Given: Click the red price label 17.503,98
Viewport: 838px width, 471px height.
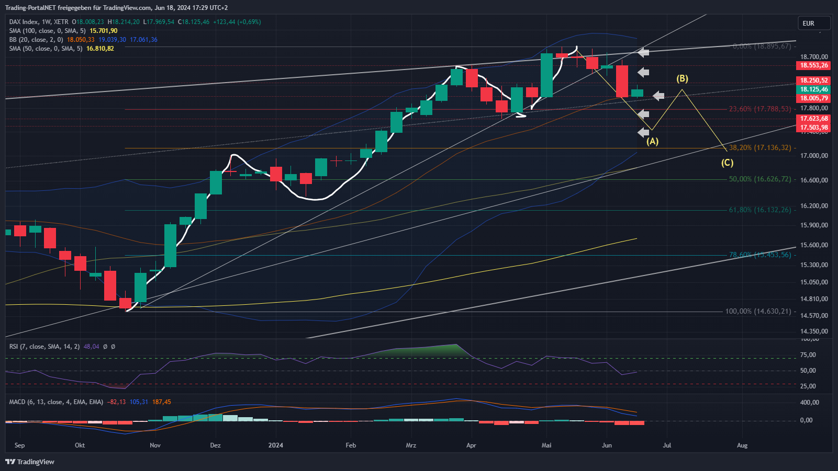Looking at the screenshot, I should [814, 128].
